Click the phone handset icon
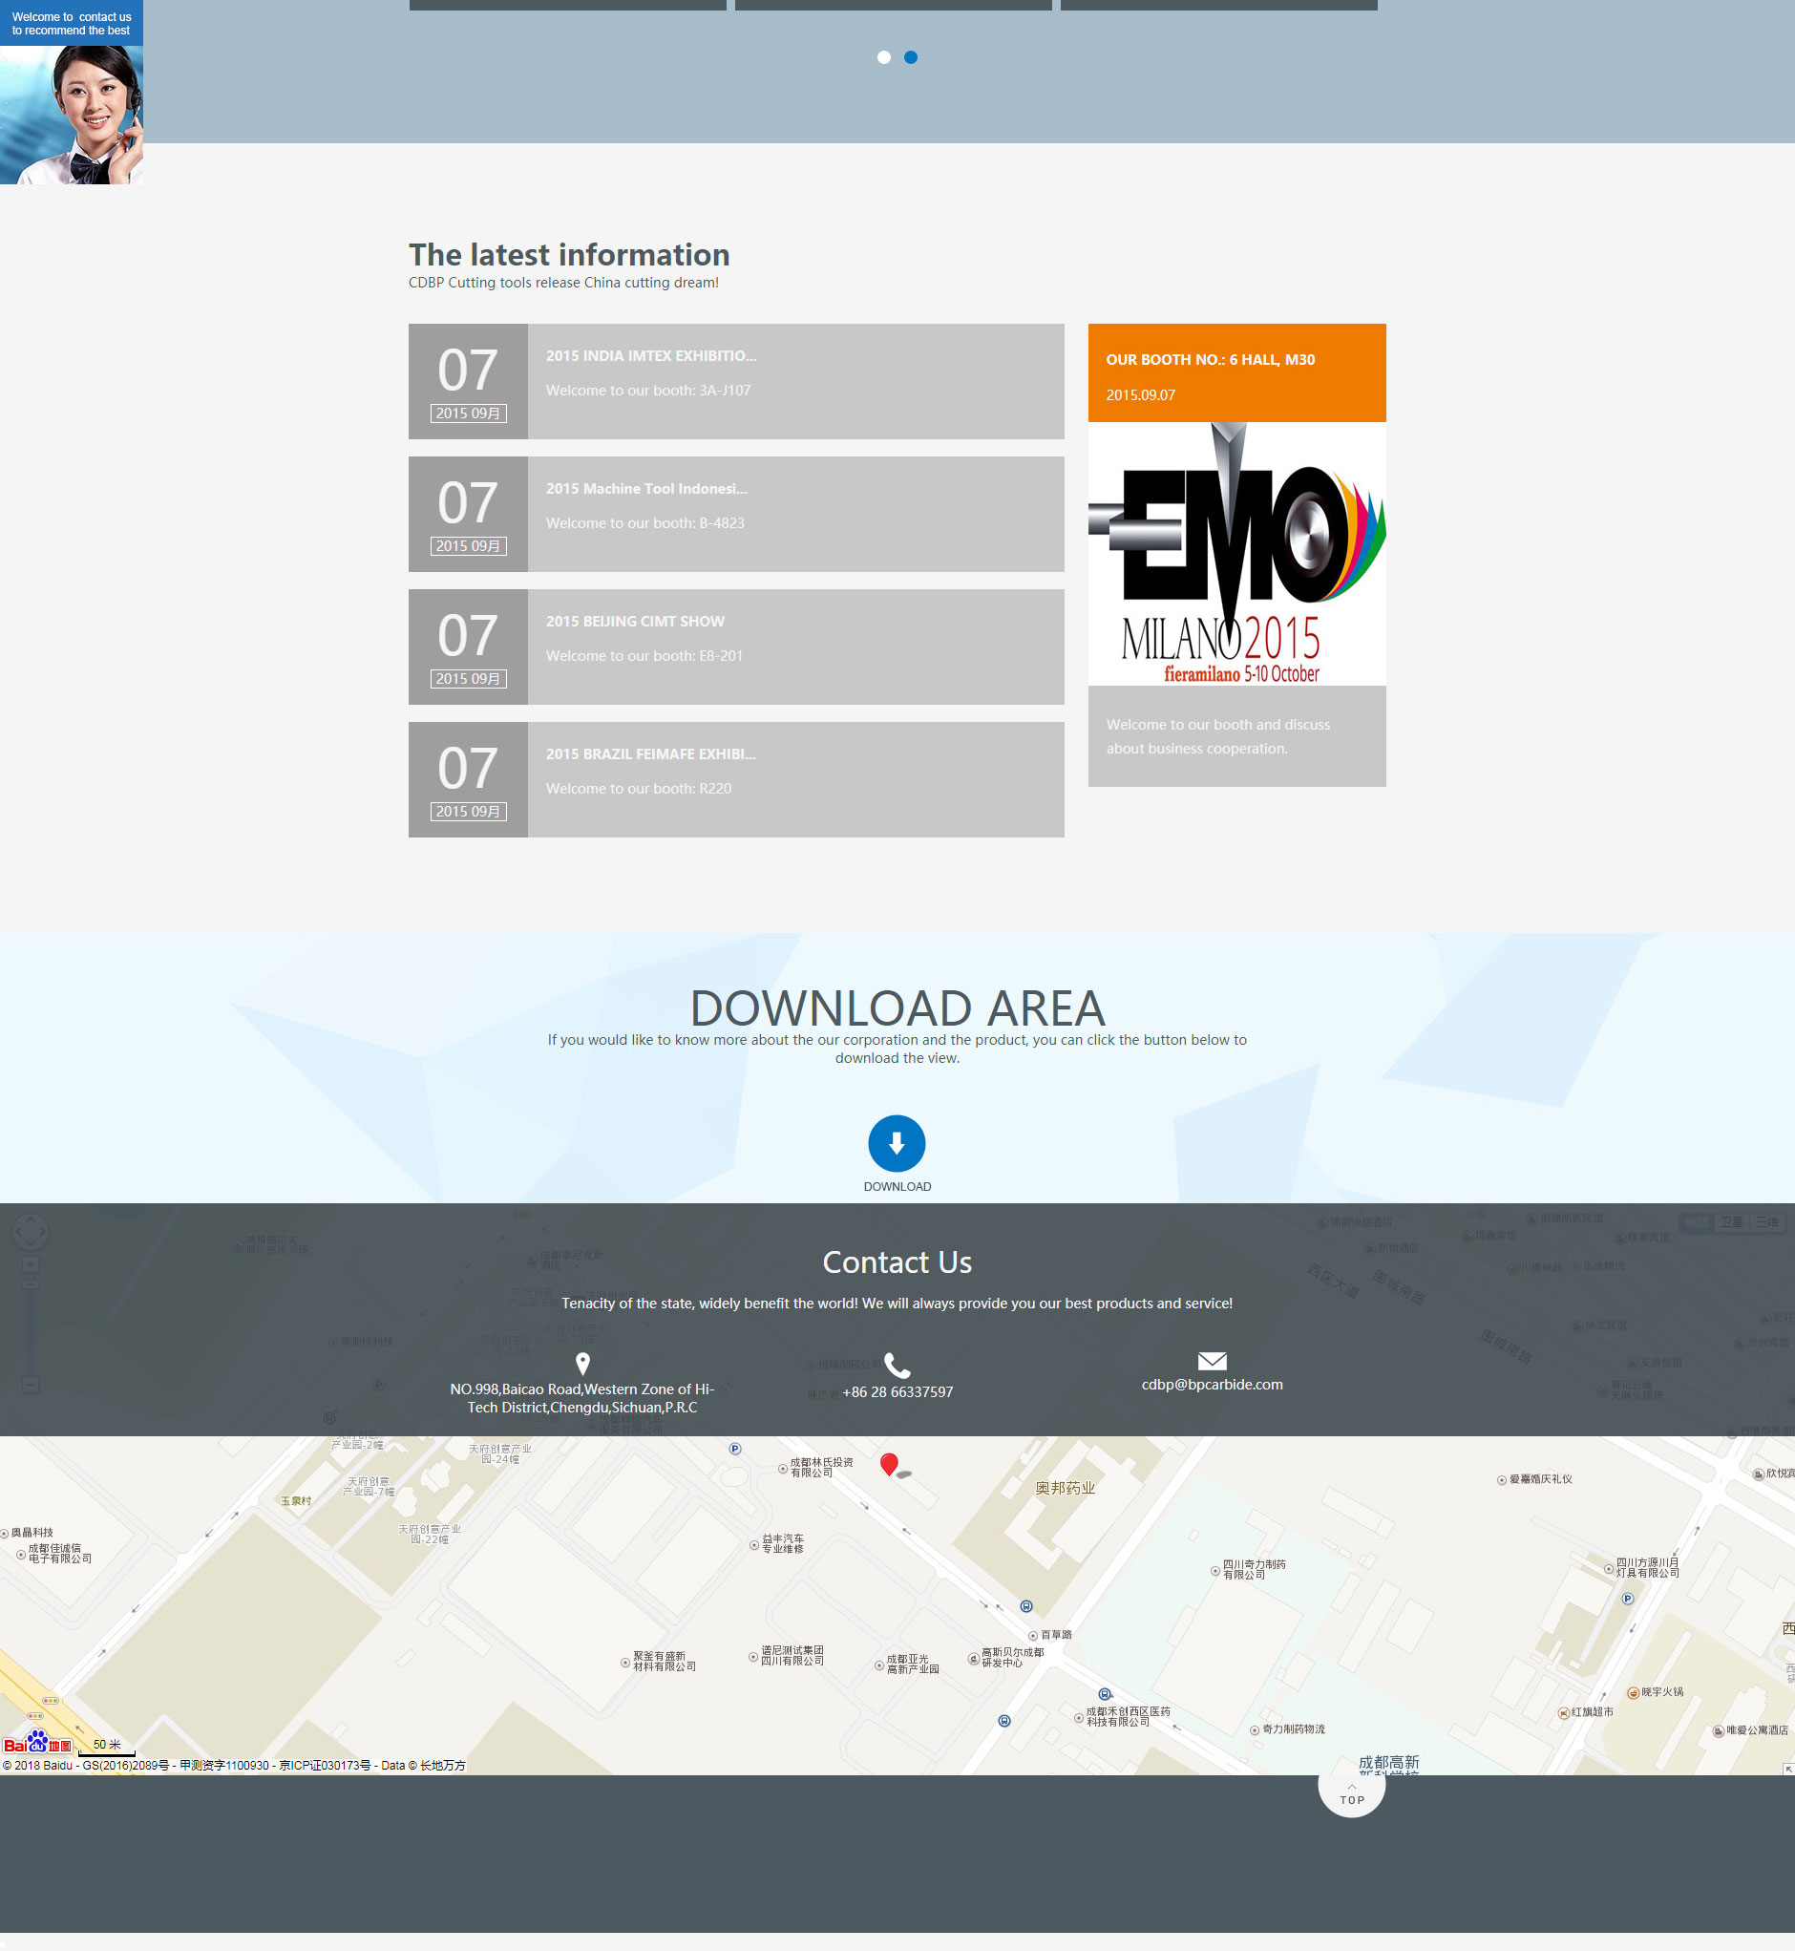 point(897,1365)
